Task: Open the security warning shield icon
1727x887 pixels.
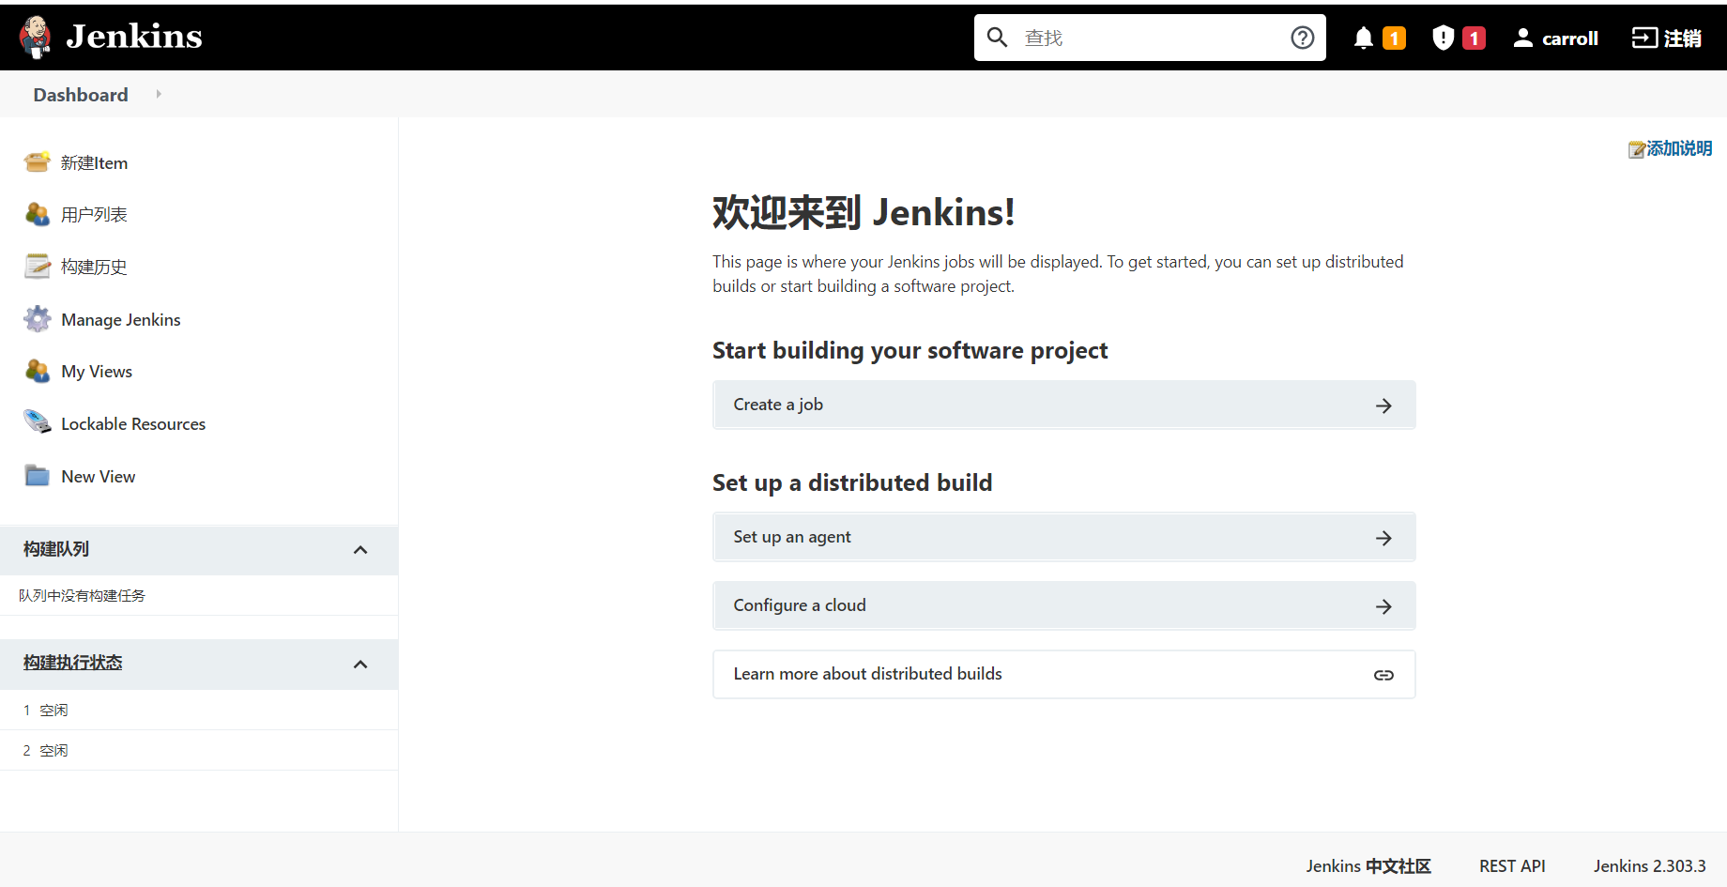Action: pyautogui.click(x=1444, y=38)
